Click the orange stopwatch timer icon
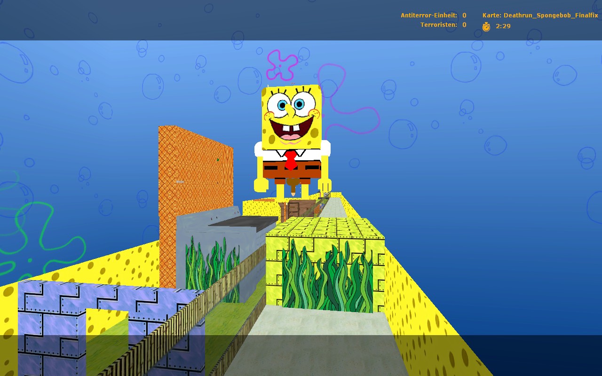 [485, 27]
